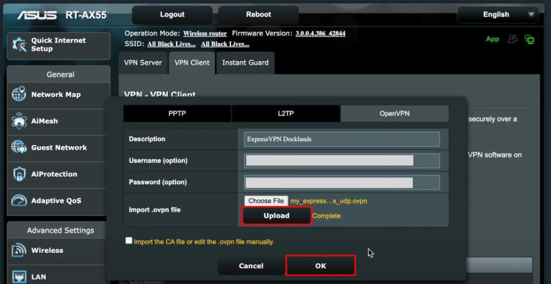Screen dimensions: 551x284
Task: Click the green network monitor icon
Action: click(529, 39)
